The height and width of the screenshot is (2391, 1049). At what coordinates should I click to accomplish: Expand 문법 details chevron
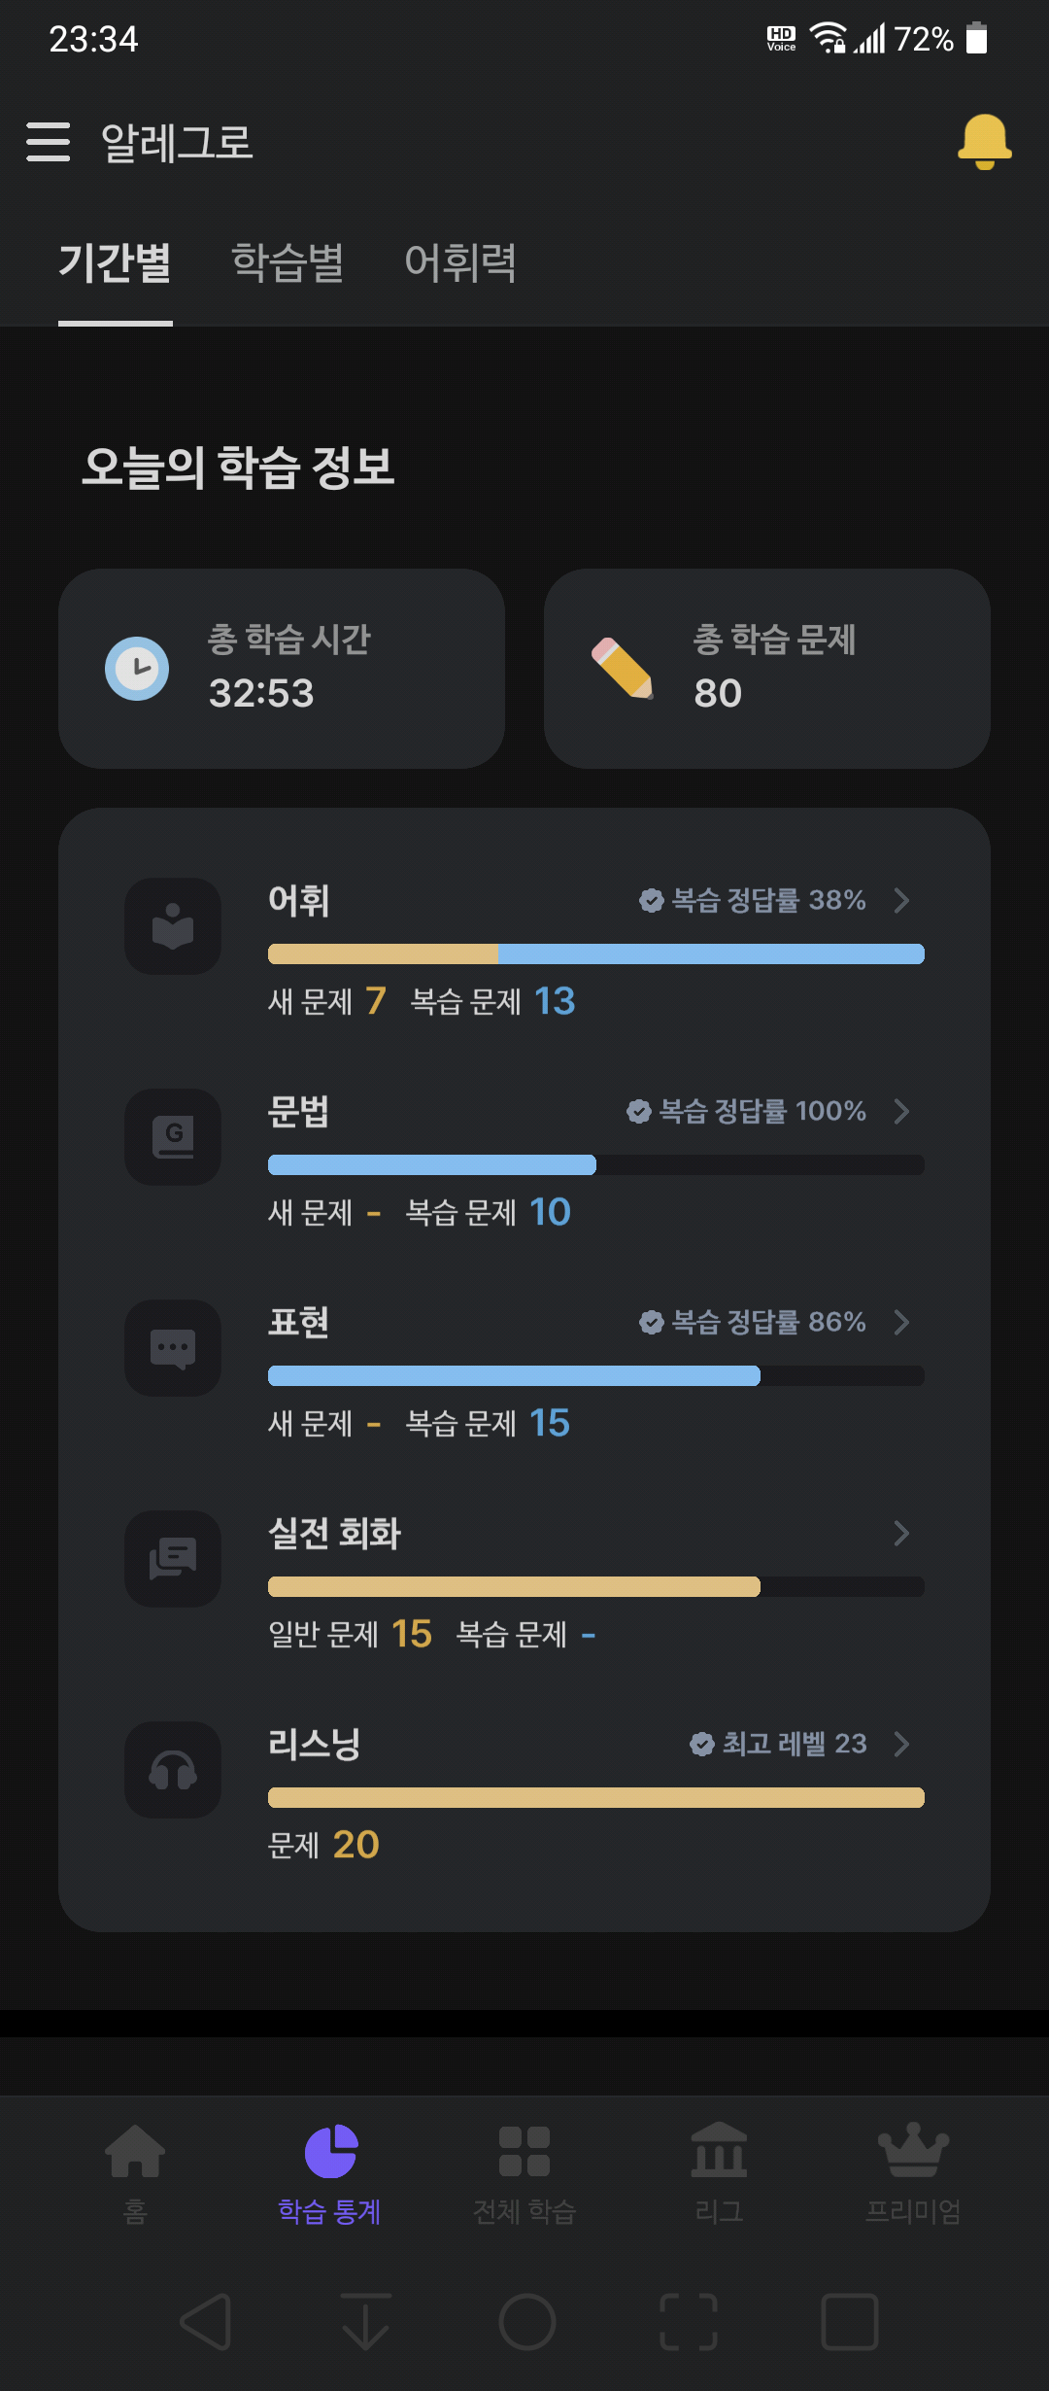(x=901, y=1111)
